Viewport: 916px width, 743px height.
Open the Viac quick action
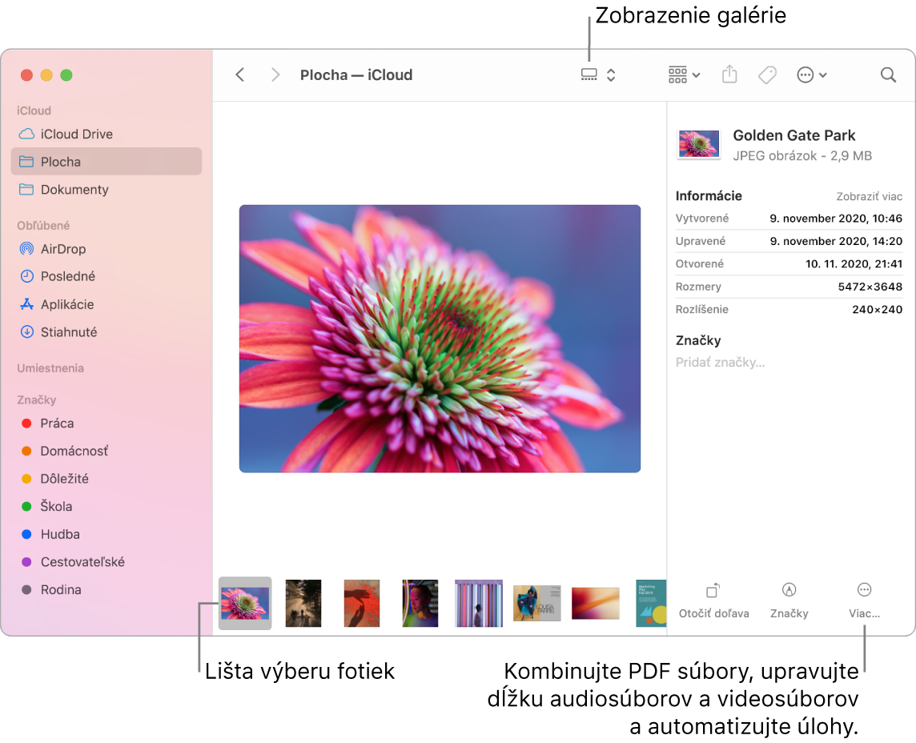pyautogui.click(x=864, y=602)
